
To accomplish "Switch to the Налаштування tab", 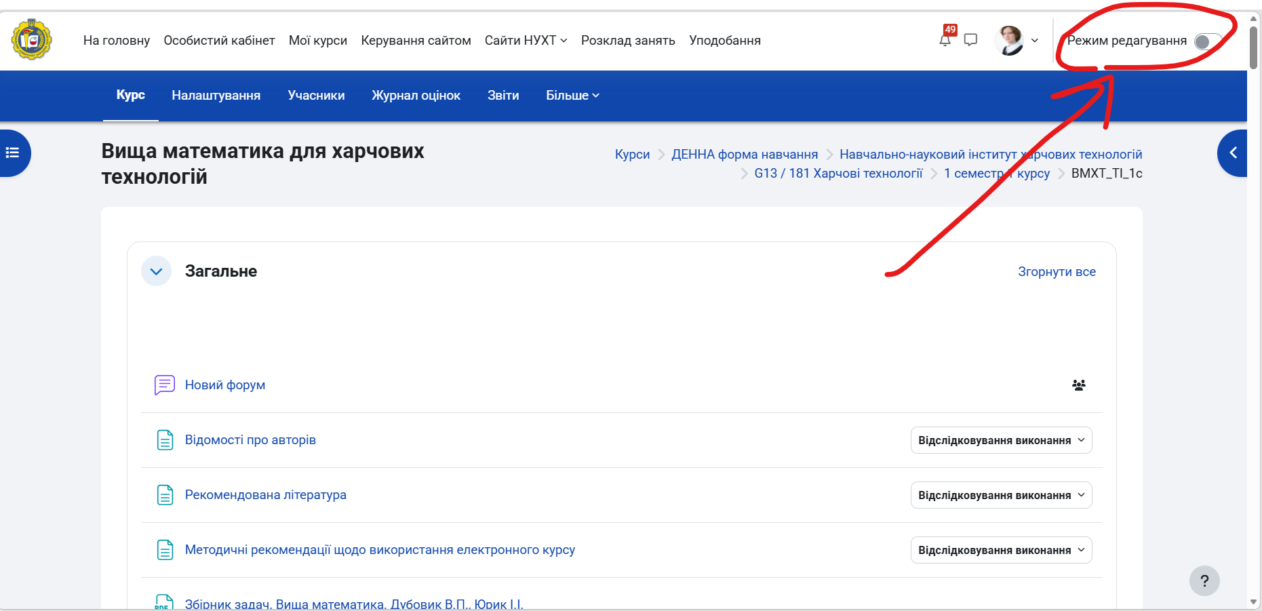I will coord(216,96).
